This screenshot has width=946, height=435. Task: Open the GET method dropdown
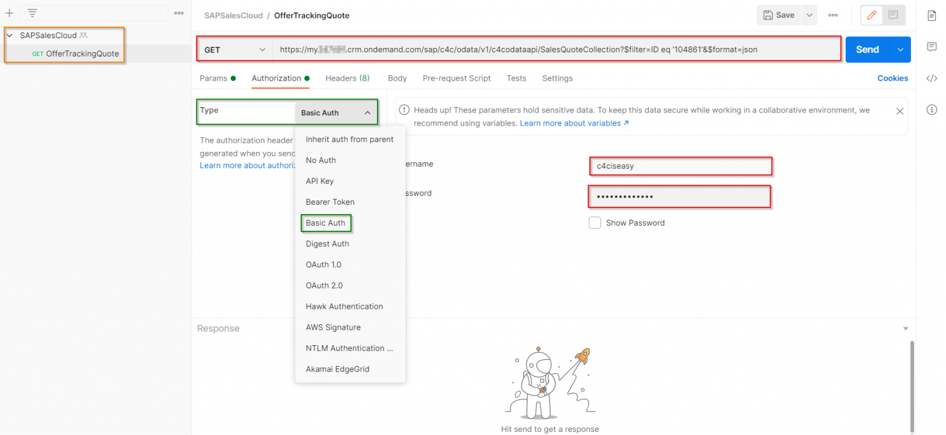[234, 49]
